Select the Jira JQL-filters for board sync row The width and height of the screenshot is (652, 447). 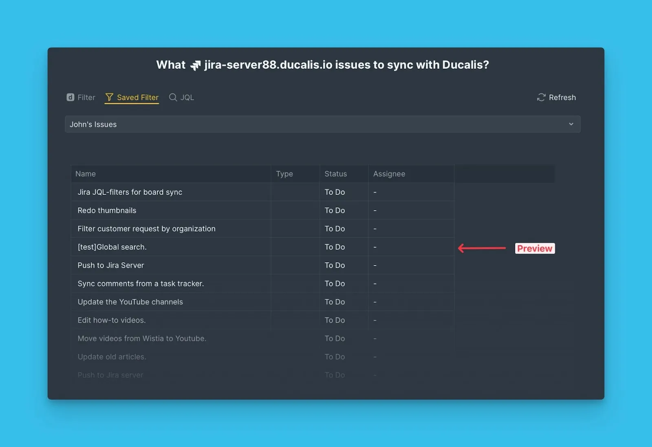click(x=130, y=192)
